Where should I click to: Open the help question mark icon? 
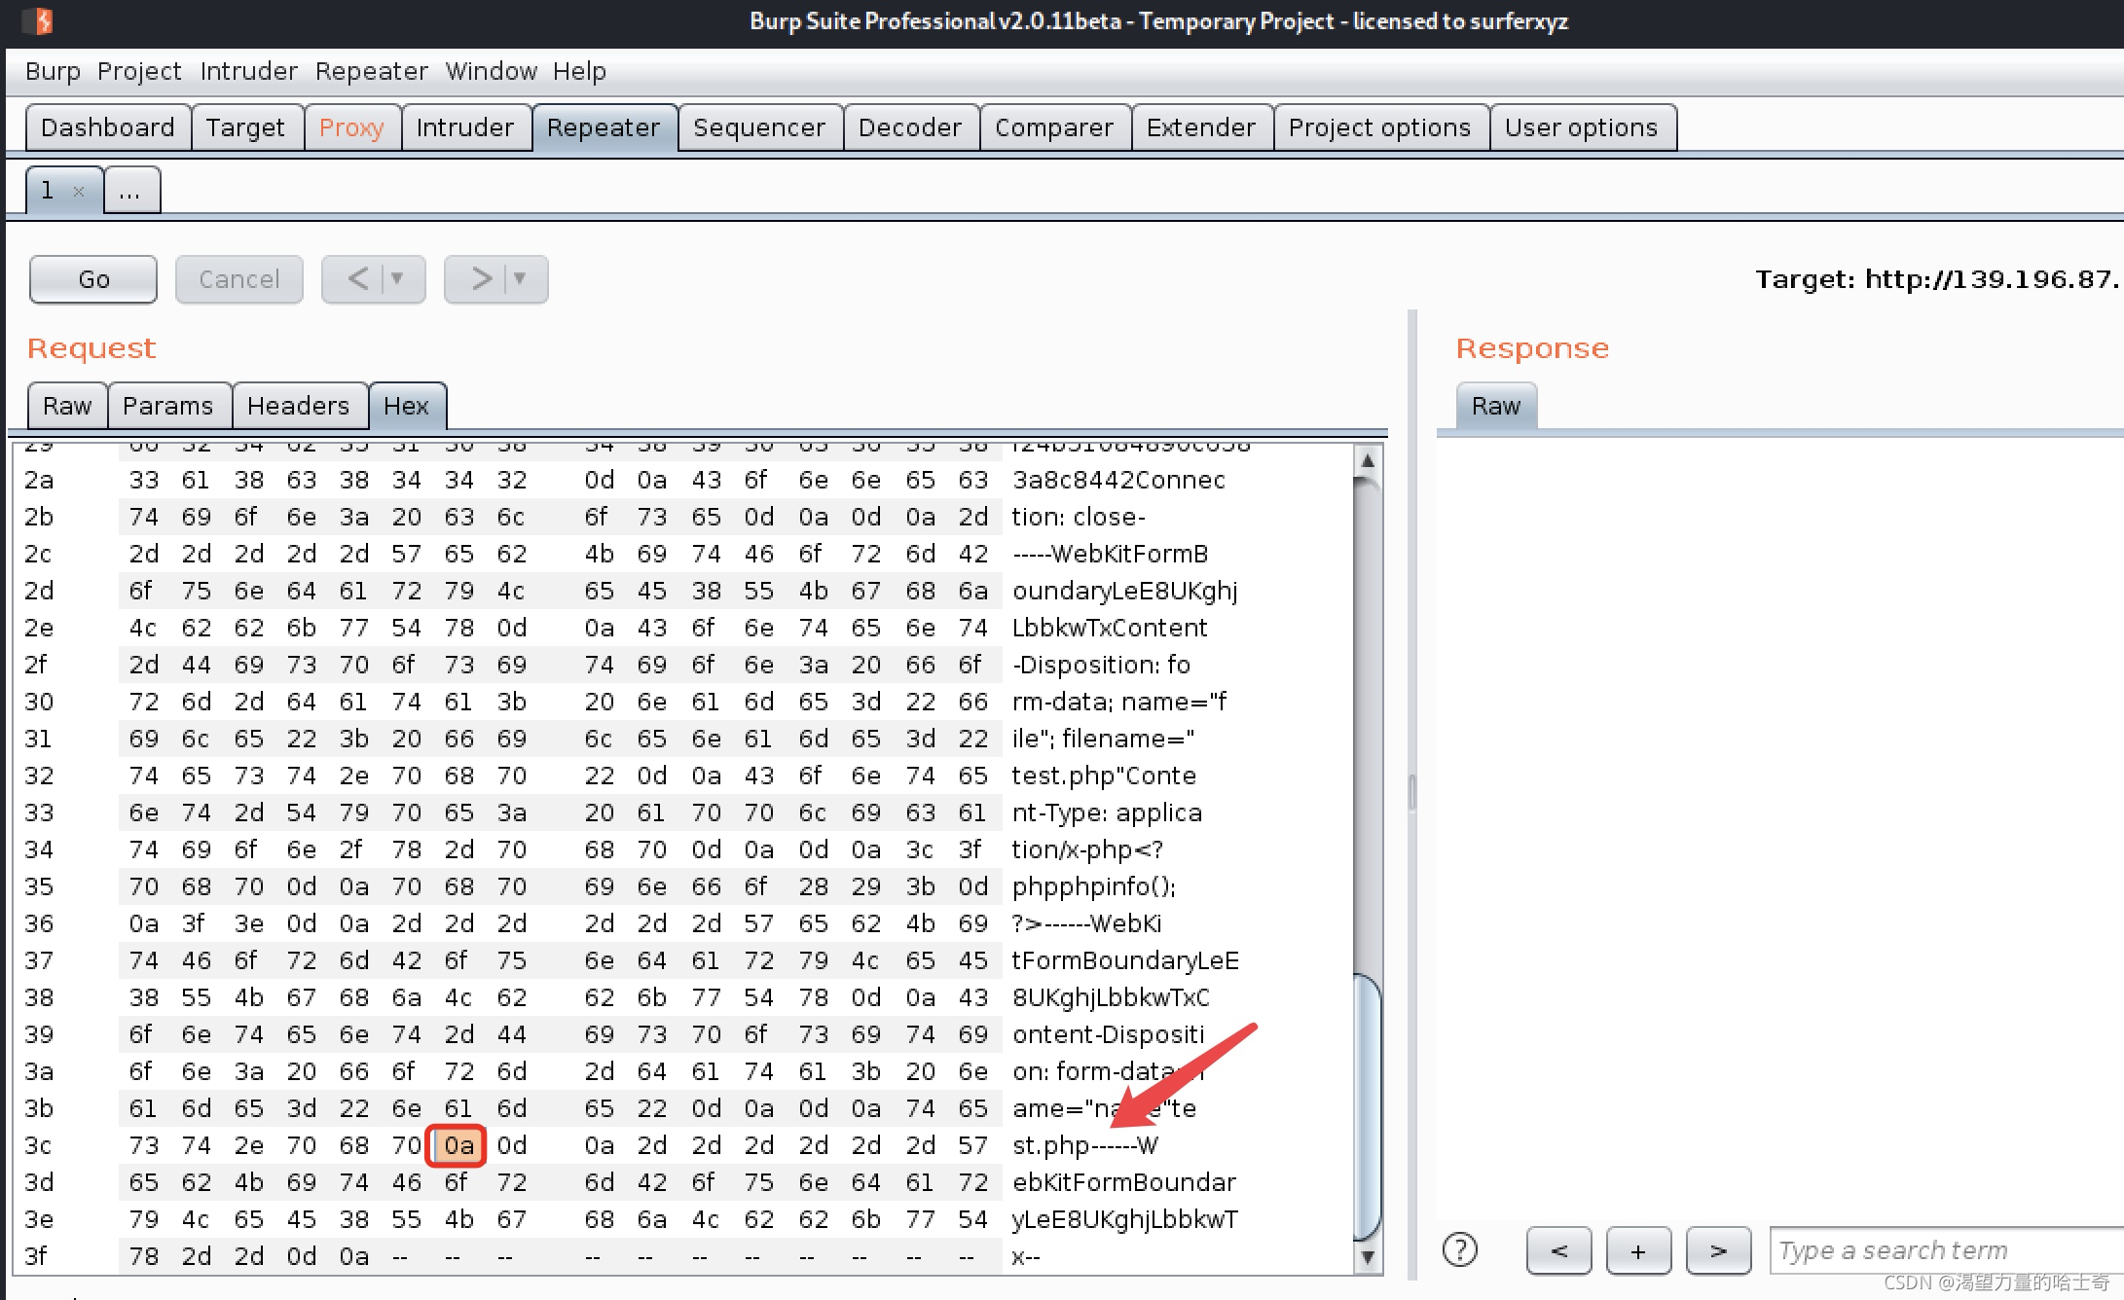click(x=1459, y=1249)
